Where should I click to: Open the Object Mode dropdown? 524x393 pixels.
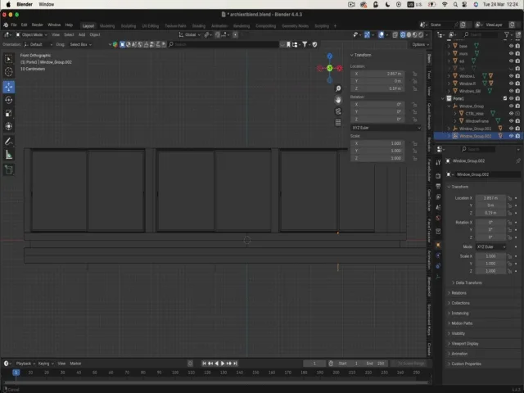point(34,34)
